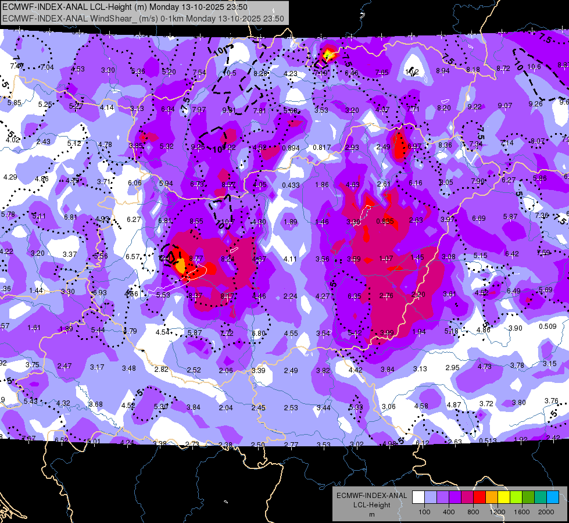Click the LCL-Height text in legend box
The image size is (569, 523).
(x=372, y=504)
